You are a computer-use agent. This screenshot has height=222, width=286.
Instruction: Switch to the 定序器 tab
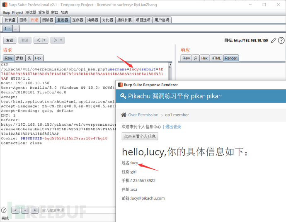click(x=78, y=20)
